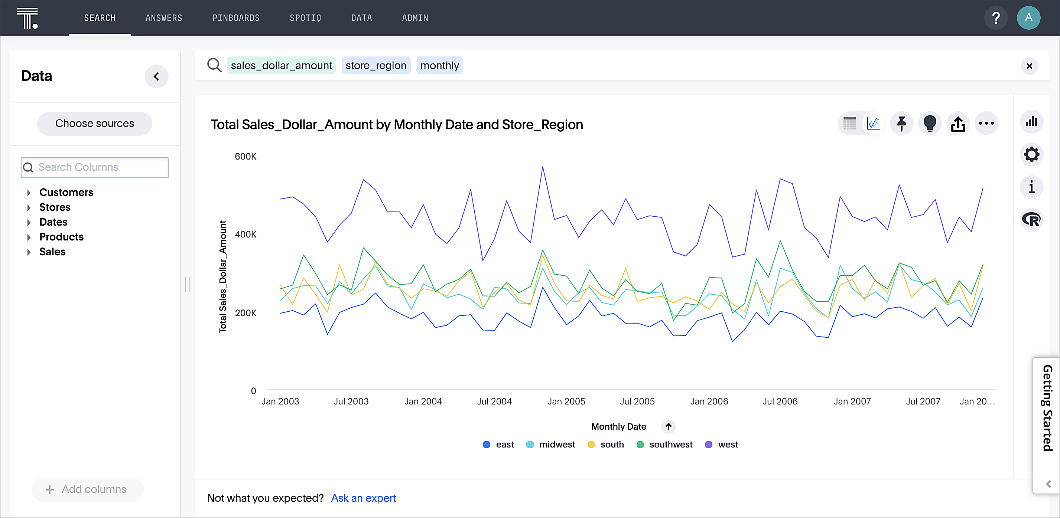Select the monthly search token
The image size is (1060, 518).
pyautogui.click(x=439, y=65)
